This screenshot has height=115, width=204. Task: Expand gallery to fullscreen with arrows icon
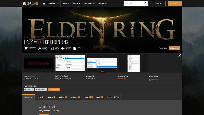pyautogui.click(x=180, y=55)
